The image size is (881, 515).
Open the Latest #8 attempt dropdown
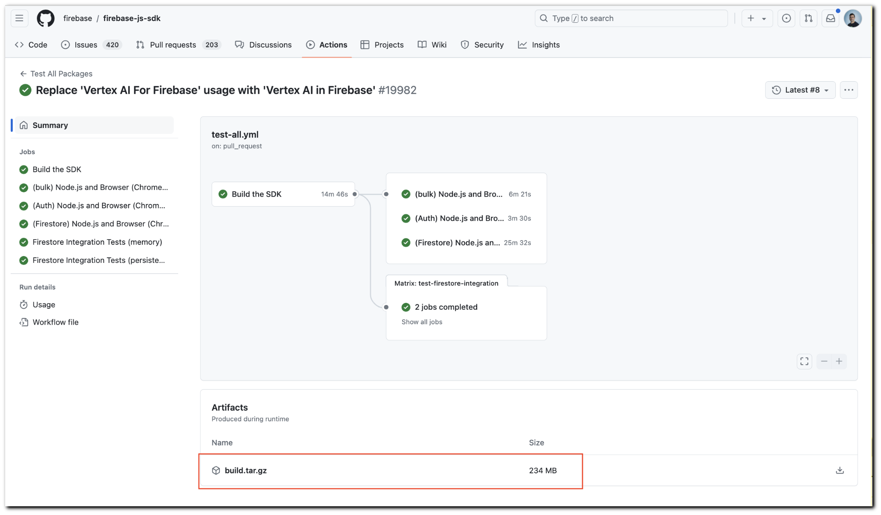[x=800, y=90]
